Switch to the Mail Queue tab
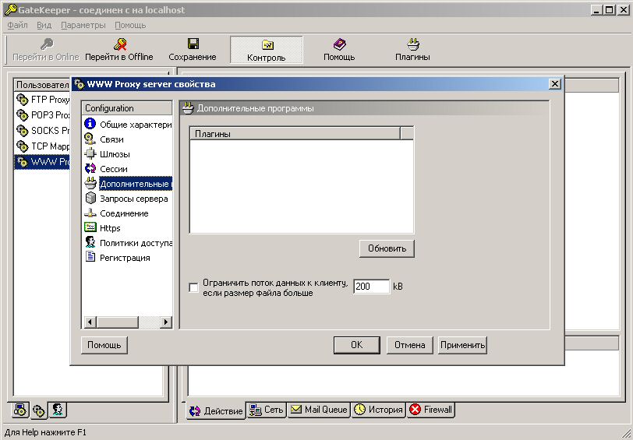The height and width of the screenshot is (440, 633). [319, 410]
